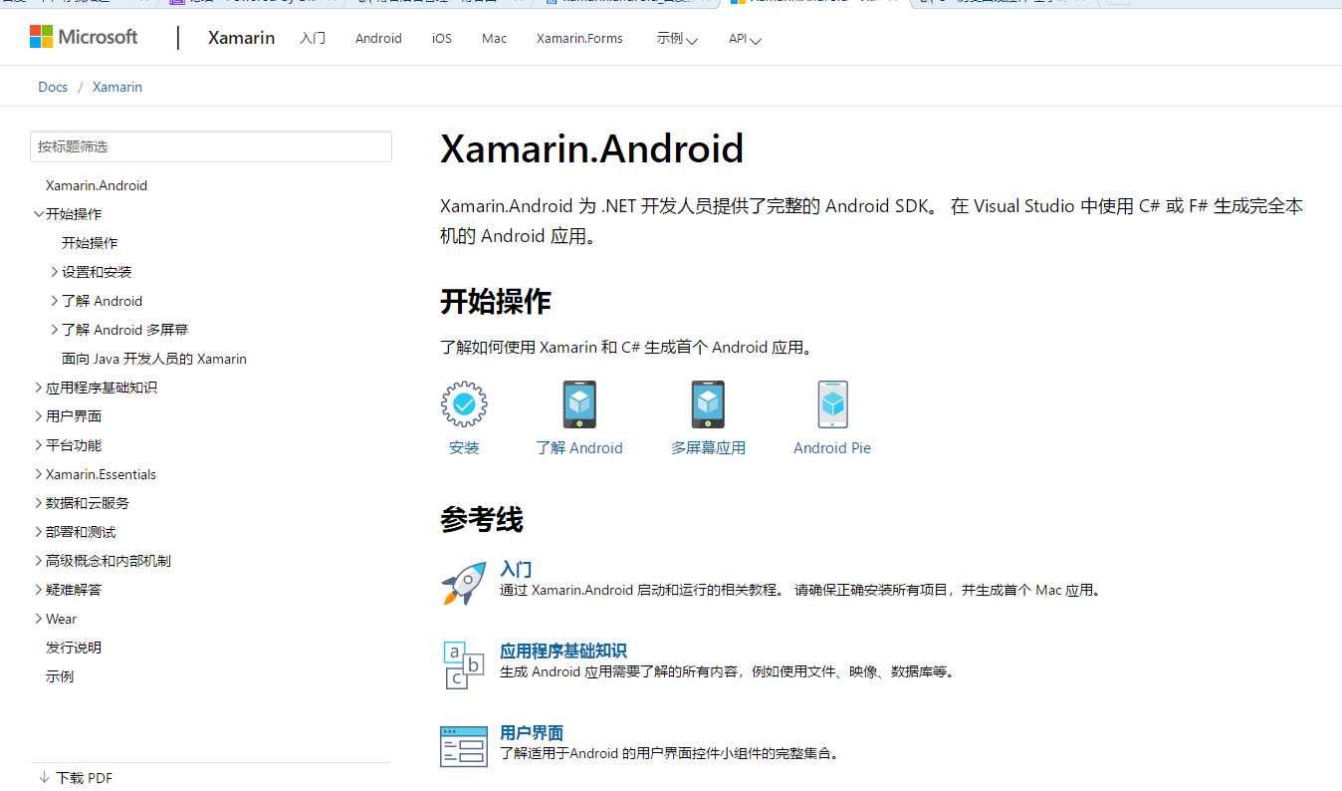
Task: Expand the 应用程序基础知识 sidebar node
Action: [x=39, y=388]
